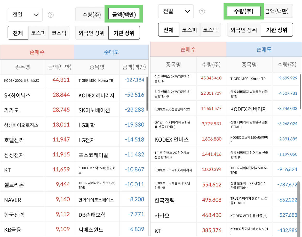This screenshot has height=237, width=302.
Task: Open the 전일 dropdown in the left screenshot
Action: 25,15
